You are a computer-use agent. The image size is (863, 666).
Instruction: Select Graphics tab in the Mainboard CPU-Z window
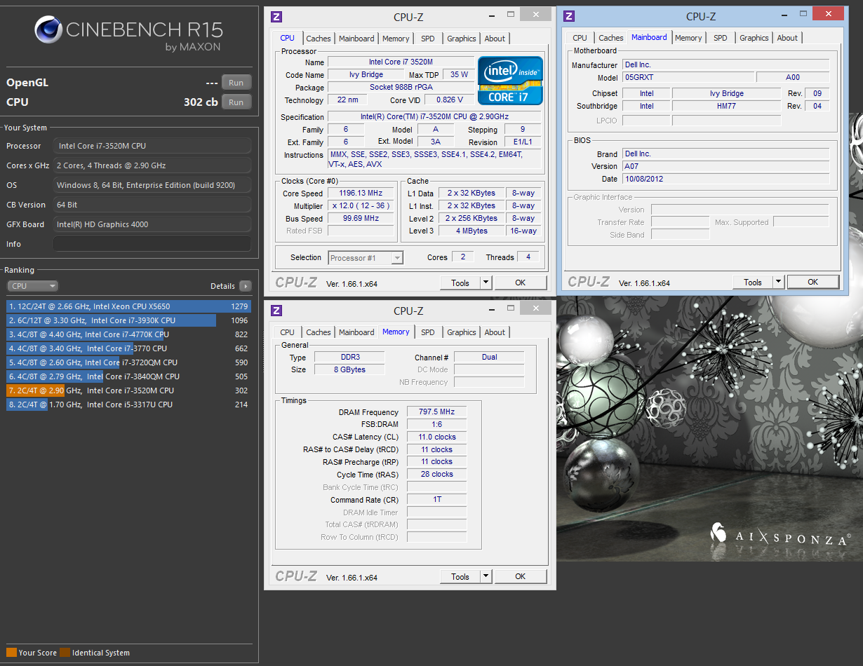(754, 38)
